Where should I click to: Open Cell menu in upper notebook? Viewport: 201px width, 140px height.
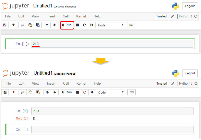(66, 16)
